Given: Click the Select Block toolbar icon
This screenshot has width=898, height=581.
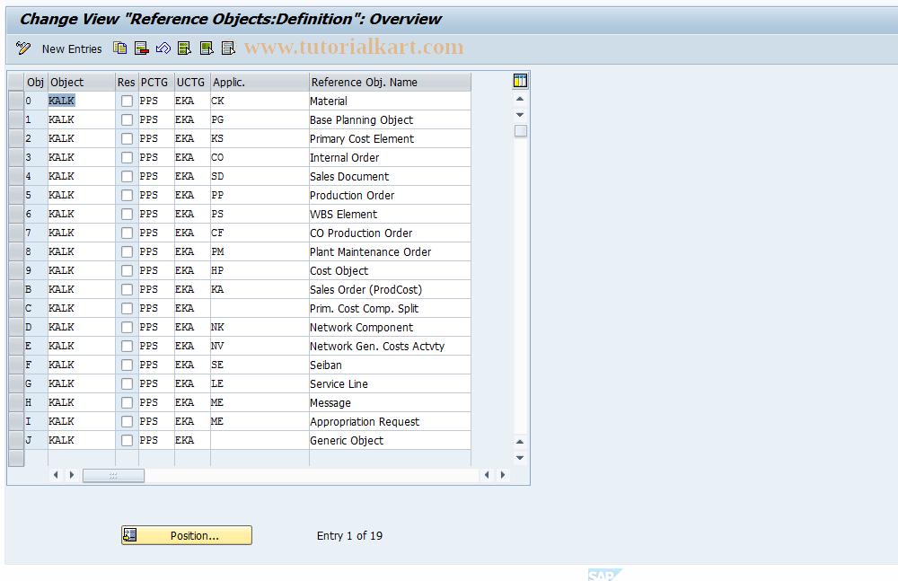Looking at the screenshot, I should coord(206,48).
